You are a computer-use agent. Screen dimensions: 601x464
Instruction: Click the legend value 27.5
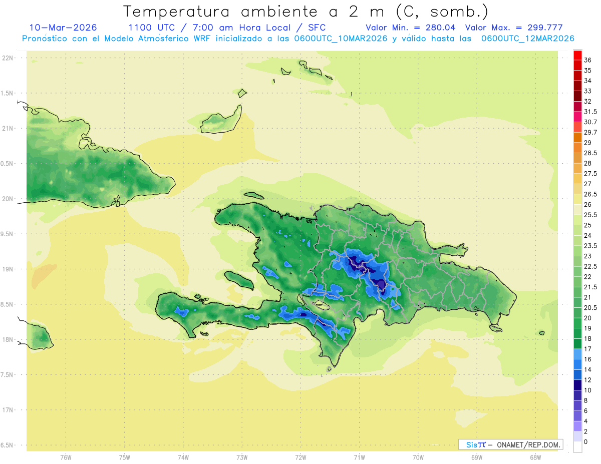(x=590, y=174)
